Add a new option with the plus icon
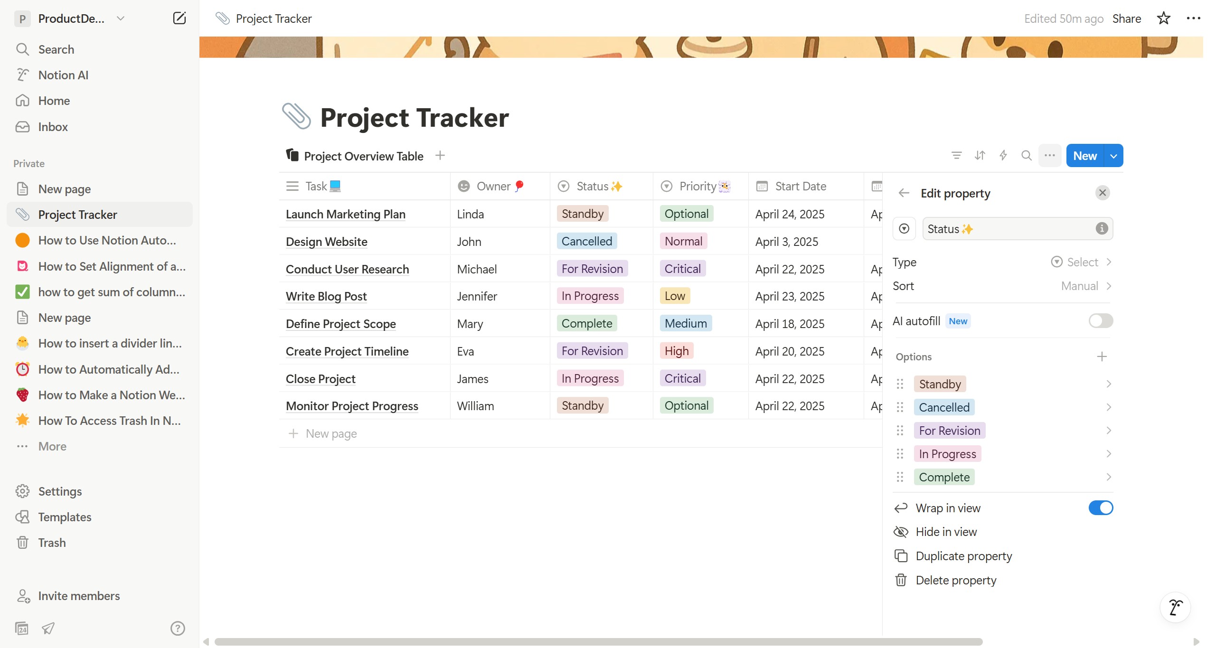The image size is (1216, 648). point(1102,357)
